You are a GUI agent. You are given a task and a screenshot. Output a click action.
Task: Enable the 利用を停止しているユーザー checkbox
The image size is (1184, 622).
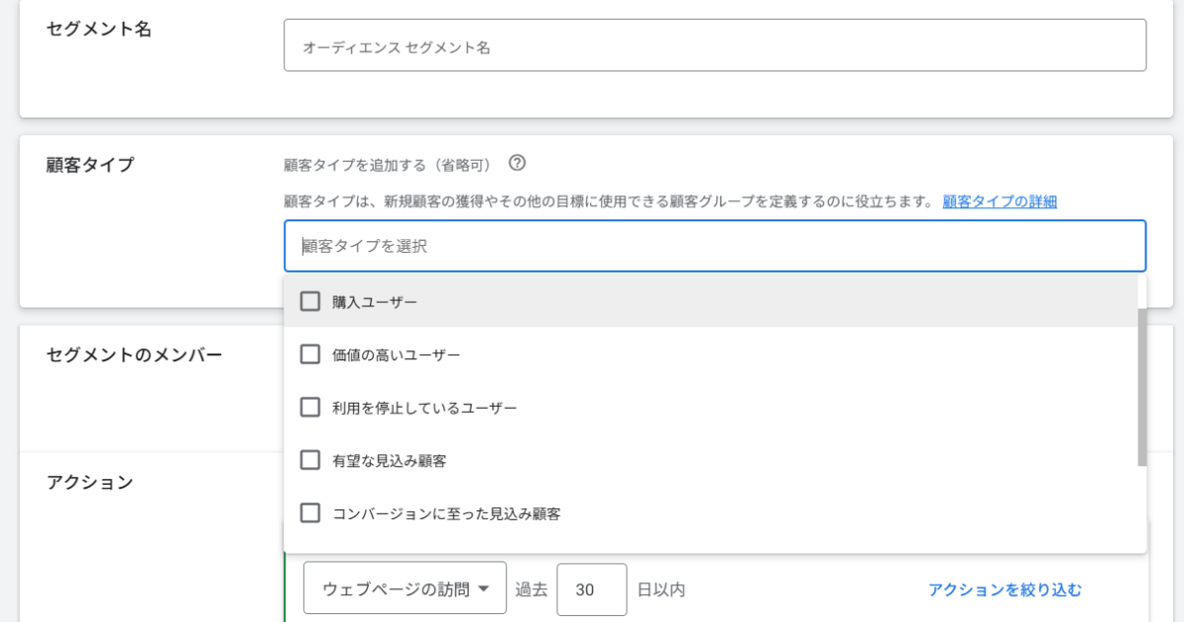tap(310, 407)
